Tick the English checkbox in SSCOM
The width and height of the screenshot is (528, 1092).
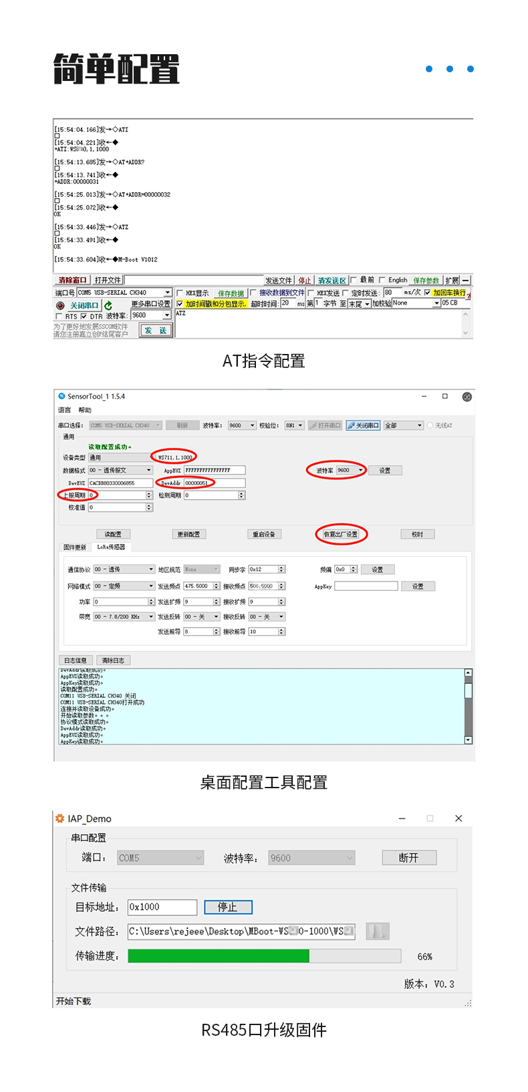click(382, 280)
